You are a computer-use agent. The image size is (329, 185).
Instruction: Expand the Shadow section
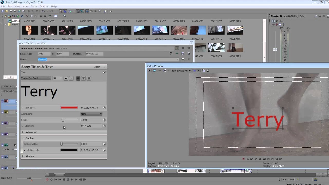coord(23,156)
